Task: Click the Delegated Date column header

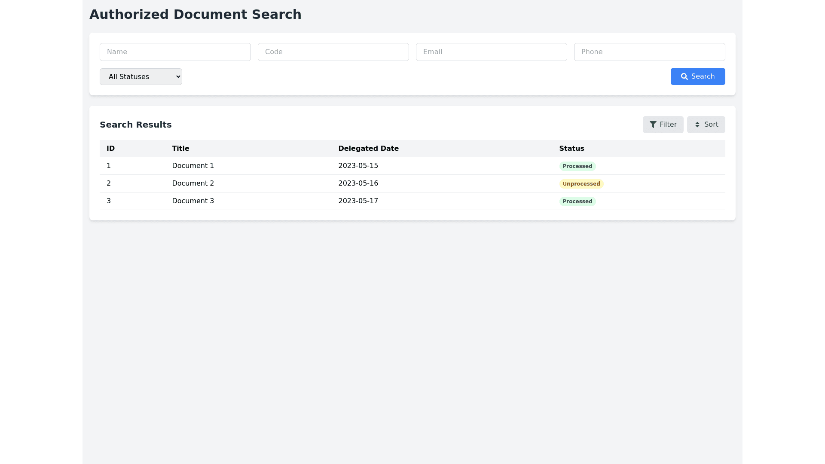Action: 368,148
